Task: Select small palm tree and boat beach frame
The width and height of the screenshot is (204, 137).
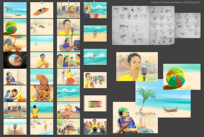Action: [15, 10]
